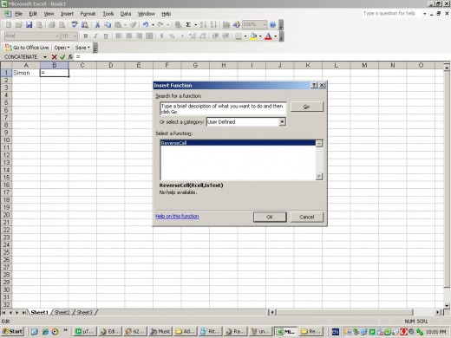Image resolution: width=451 pixels, height=338 pixels.
Task: Click the Copy icon
Action: tap(108, 25)
